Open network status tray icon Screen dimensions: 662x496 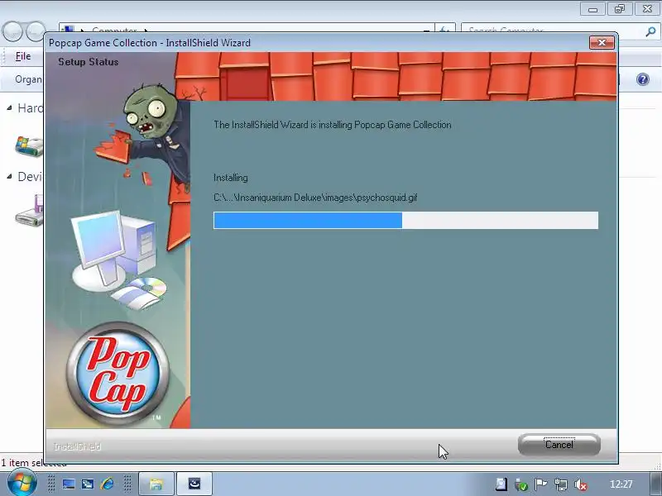pyautogui.click(x=561, y=484)
